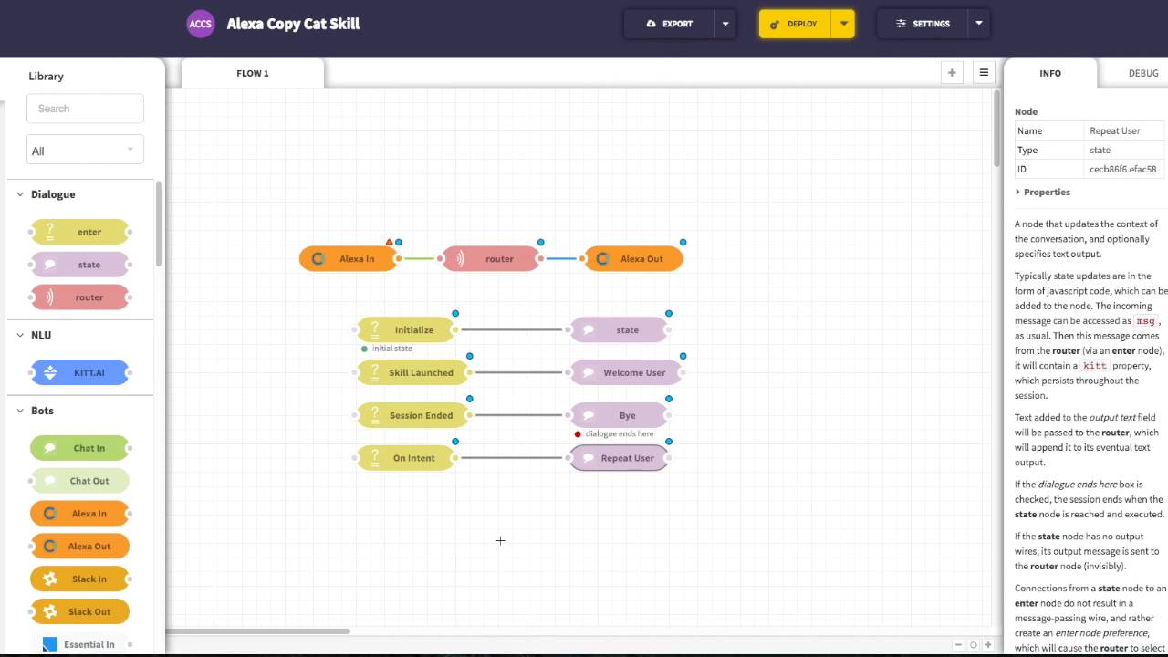Switch to the Debug tab
Viewport: 1168px width, 657px height.
pyautogui.click(x=1142, y=73)
